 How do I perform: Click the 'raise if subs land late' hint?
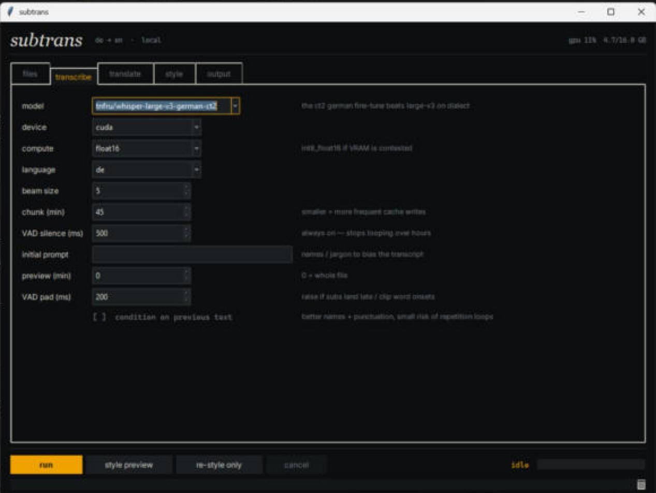tap(368, 297)
